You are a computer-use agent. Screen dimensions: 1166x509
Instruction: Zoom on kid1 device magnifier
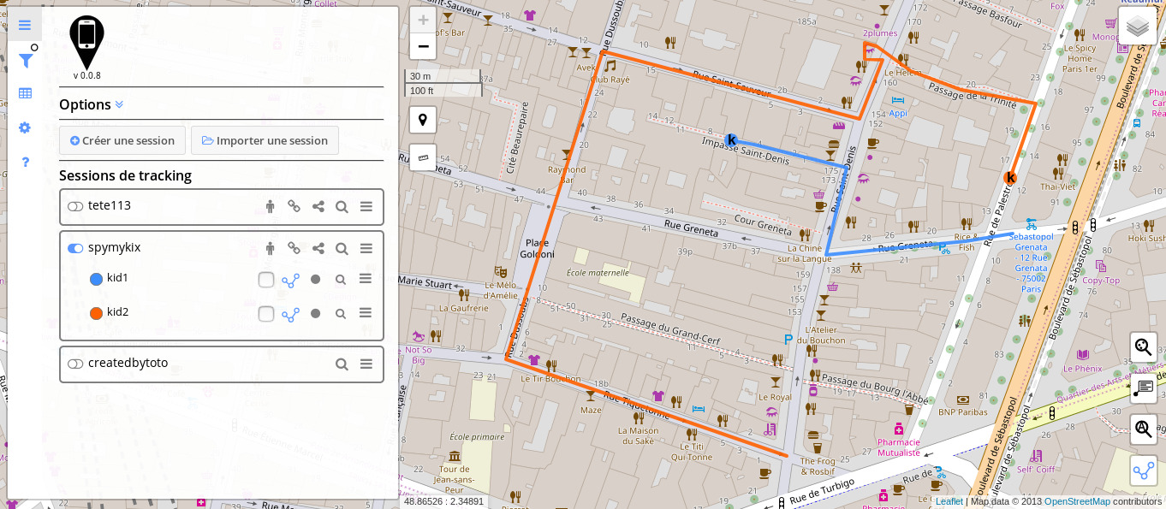[x=341, y=279]
